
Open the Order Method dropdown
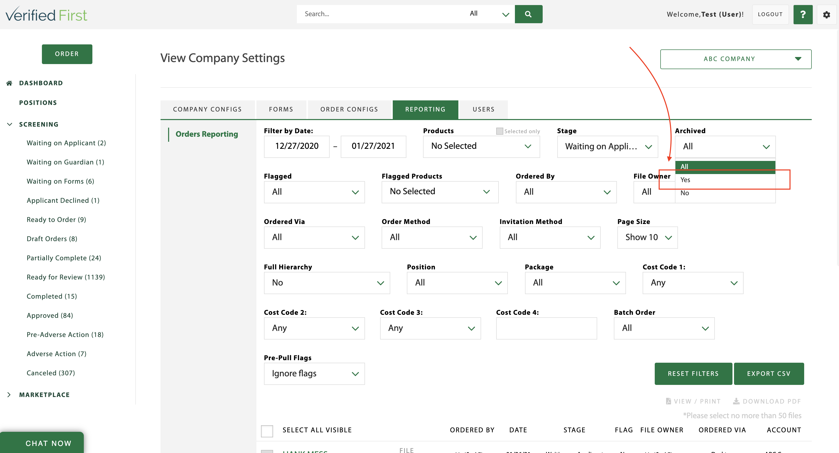point(432,238)
